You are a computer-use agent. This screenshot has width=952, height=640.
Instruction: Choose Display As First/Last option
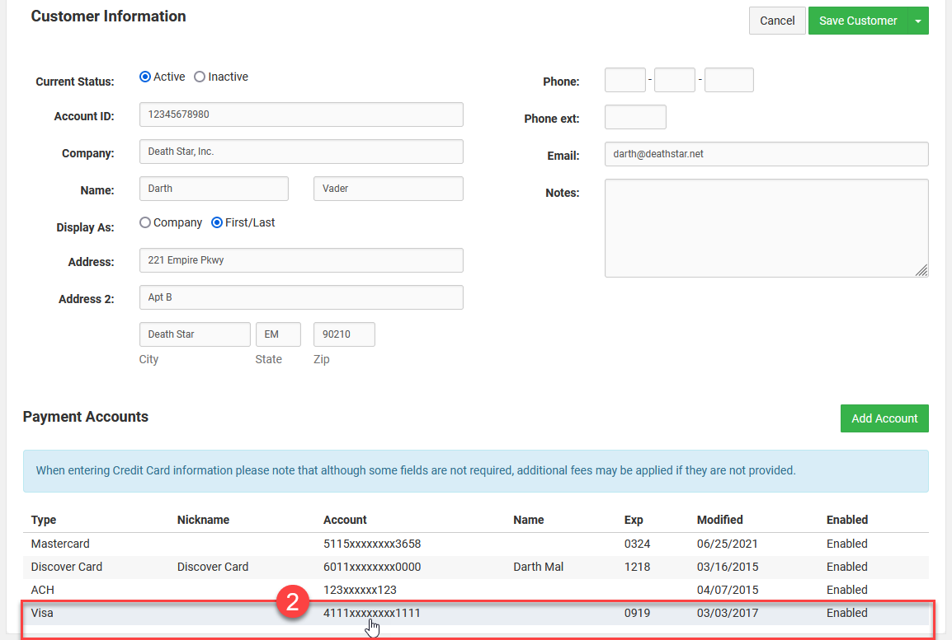point(217,222)
